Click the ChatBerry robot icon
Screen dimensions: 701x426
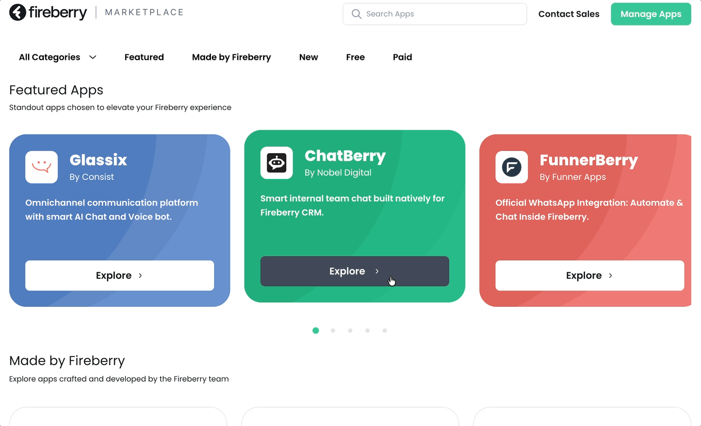[277, 163]
